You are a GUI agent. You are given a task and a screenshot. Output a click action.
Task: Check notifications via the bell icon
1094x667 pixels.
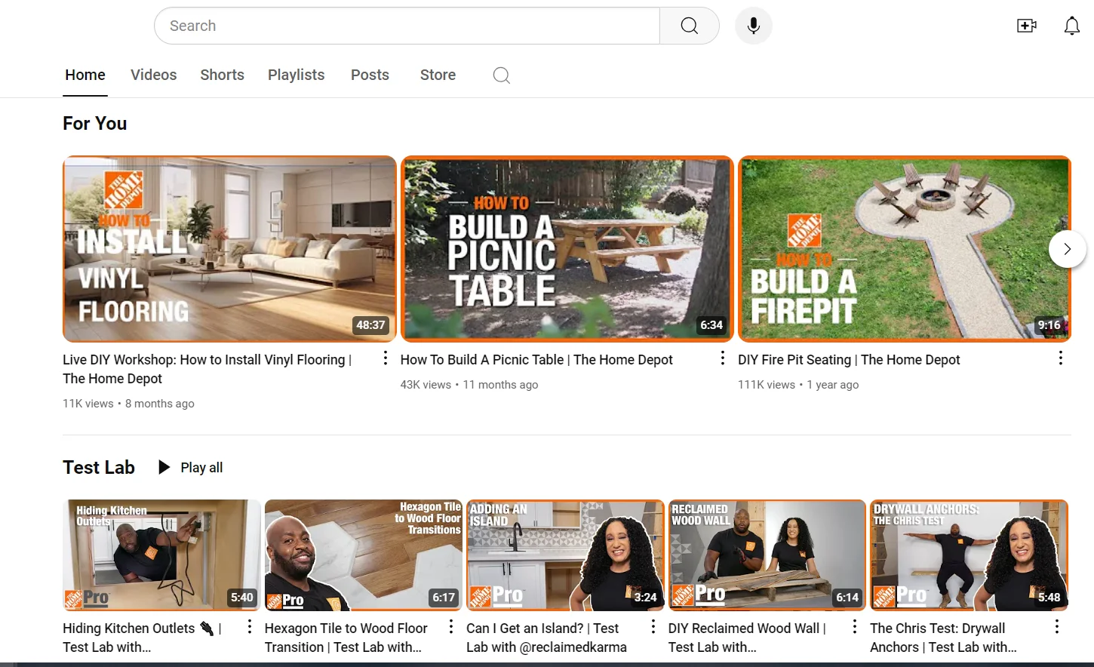(1071, 25)
